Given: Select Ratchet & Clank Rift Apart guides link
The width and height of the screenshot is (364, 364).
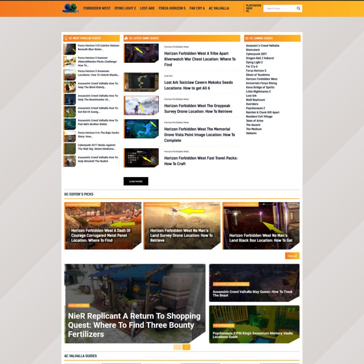Looking at the screenshot, I should (263, 112).
